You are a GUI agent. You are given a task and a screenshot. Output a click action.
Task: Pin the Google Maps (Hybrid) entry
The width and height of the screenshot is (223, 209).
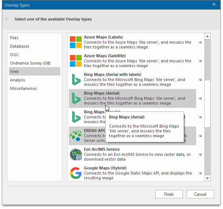pos(200,173)
